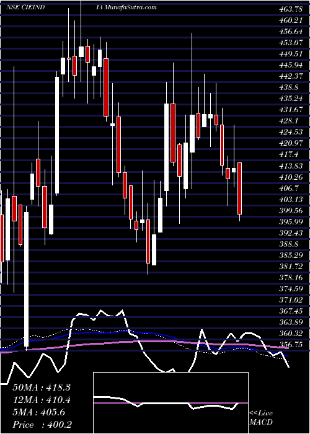
Task: Select the 392.43 price axis label
Action: pos(290,233)
